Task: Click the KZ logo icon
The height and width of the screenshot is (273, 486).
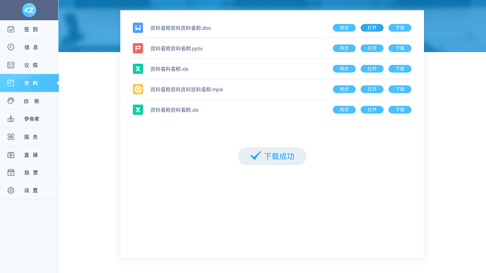Action: pos(29,10)
